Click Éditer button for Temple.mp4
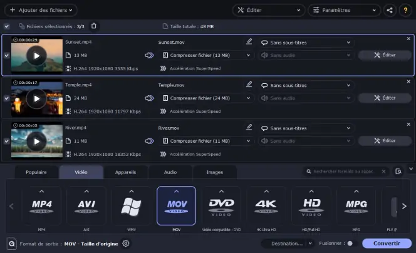 [x=385, y=98]
